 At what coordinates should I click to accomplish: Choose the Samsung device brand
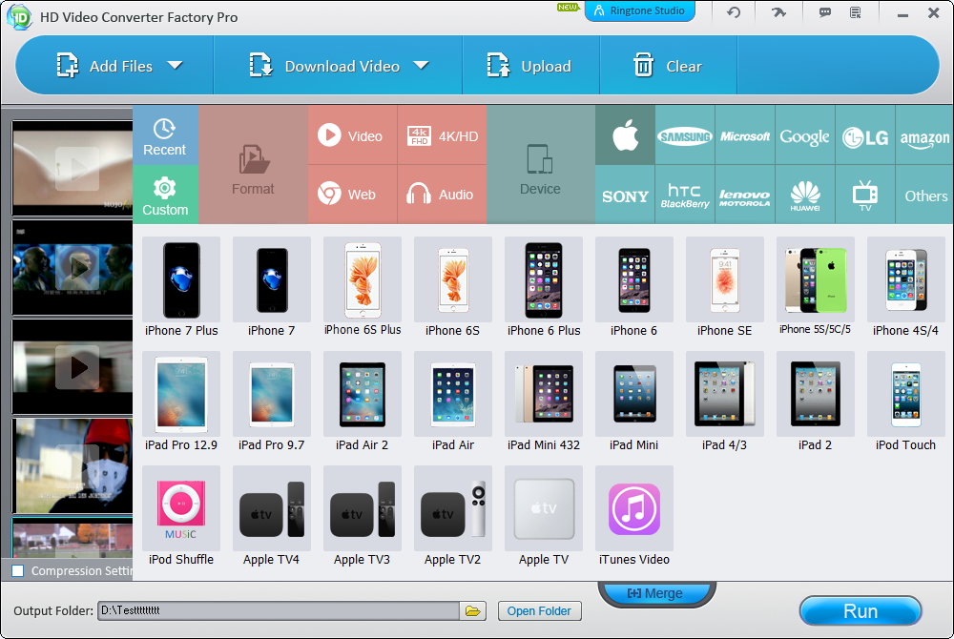(685, 135)
